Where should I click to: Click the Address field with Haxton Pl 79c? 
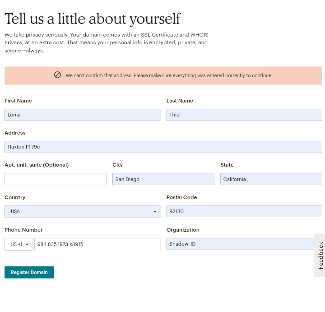click(163, 147)
